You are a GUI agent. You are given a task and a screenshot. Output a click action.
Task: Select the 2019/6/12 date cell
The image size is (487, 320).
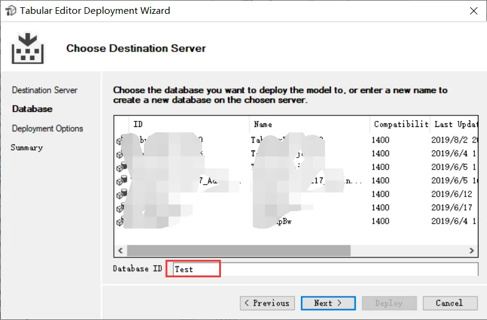[452, 194]
